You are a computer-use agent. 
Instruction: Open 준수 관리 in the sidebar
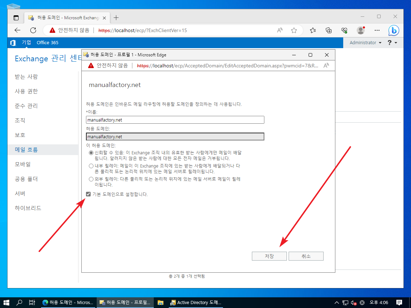pyautogui.click(x=26, y=106)
